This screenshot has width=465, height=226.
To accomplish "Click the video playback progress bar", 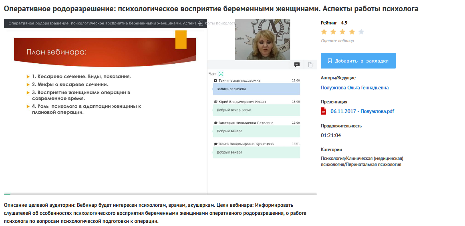I will (x=160, y=194).
